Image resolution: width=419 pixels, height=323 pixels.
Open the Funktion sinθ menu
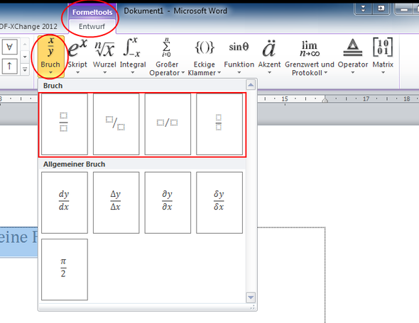coord(239,56)
